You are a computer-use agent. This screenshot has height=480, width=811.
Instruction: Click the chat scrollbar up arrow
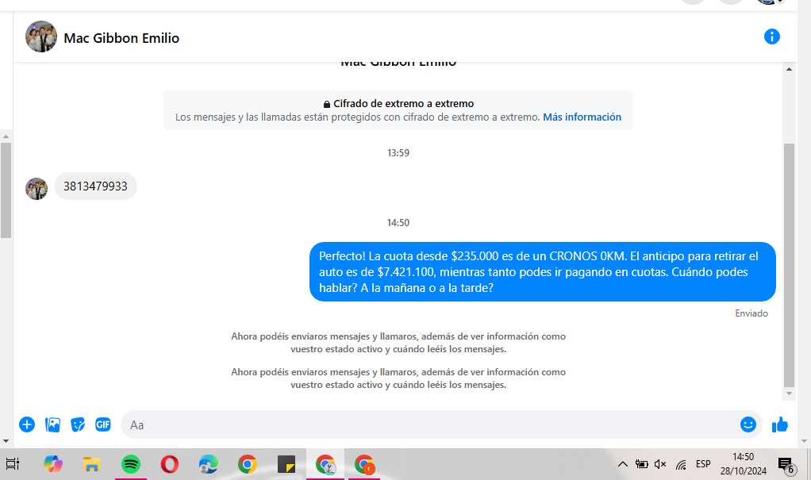click(789, 69)
